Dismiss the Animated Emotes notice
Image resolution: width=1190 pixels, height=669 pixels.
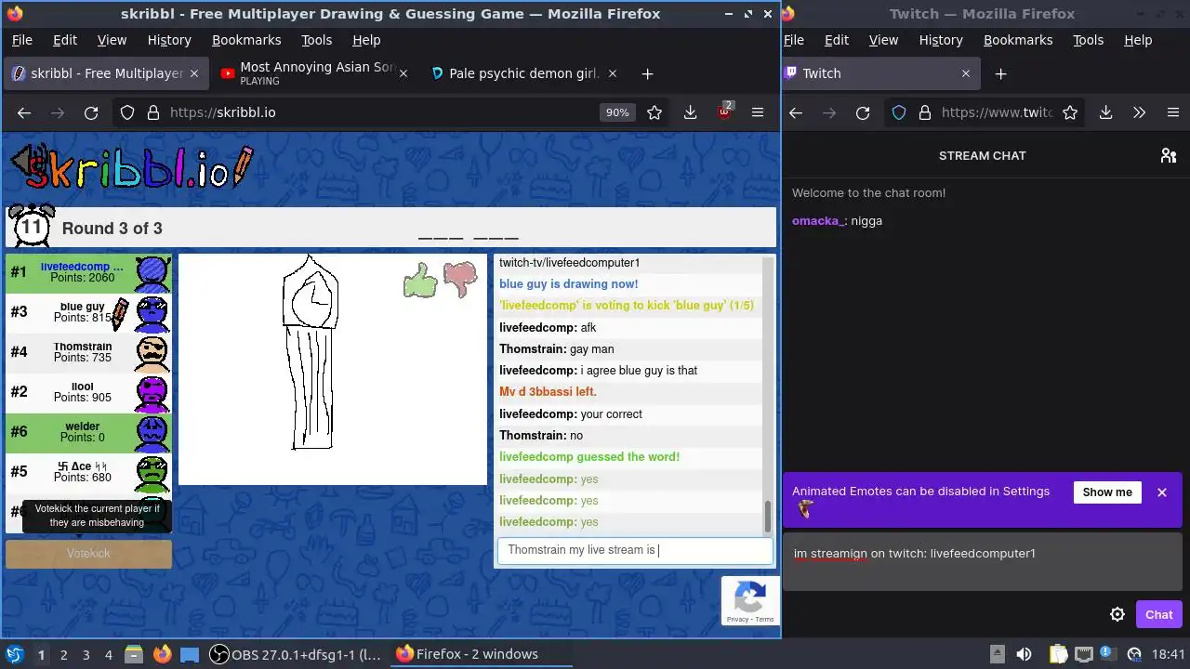point(1162,492)
